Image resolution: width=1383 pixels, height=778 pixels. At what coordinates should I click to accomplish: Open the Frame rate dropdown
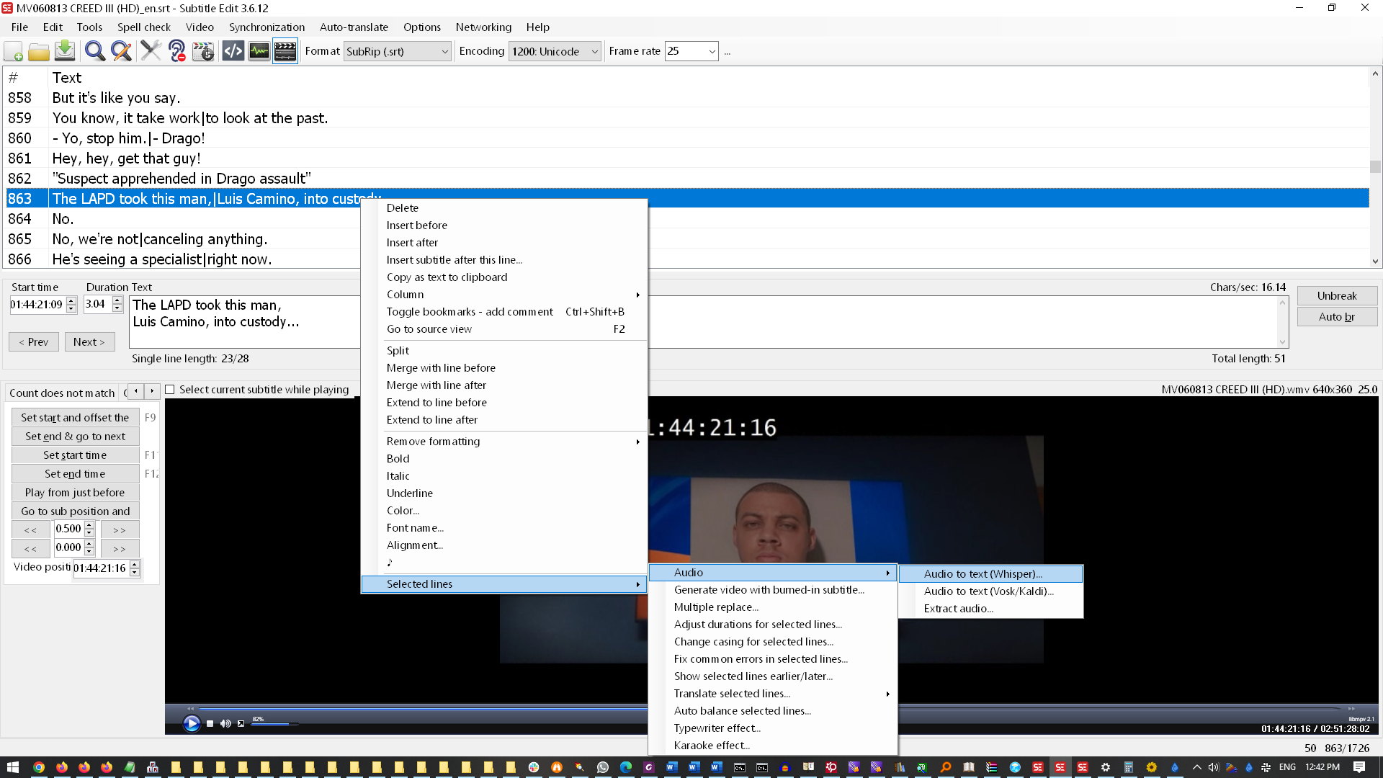pos(710,51)
